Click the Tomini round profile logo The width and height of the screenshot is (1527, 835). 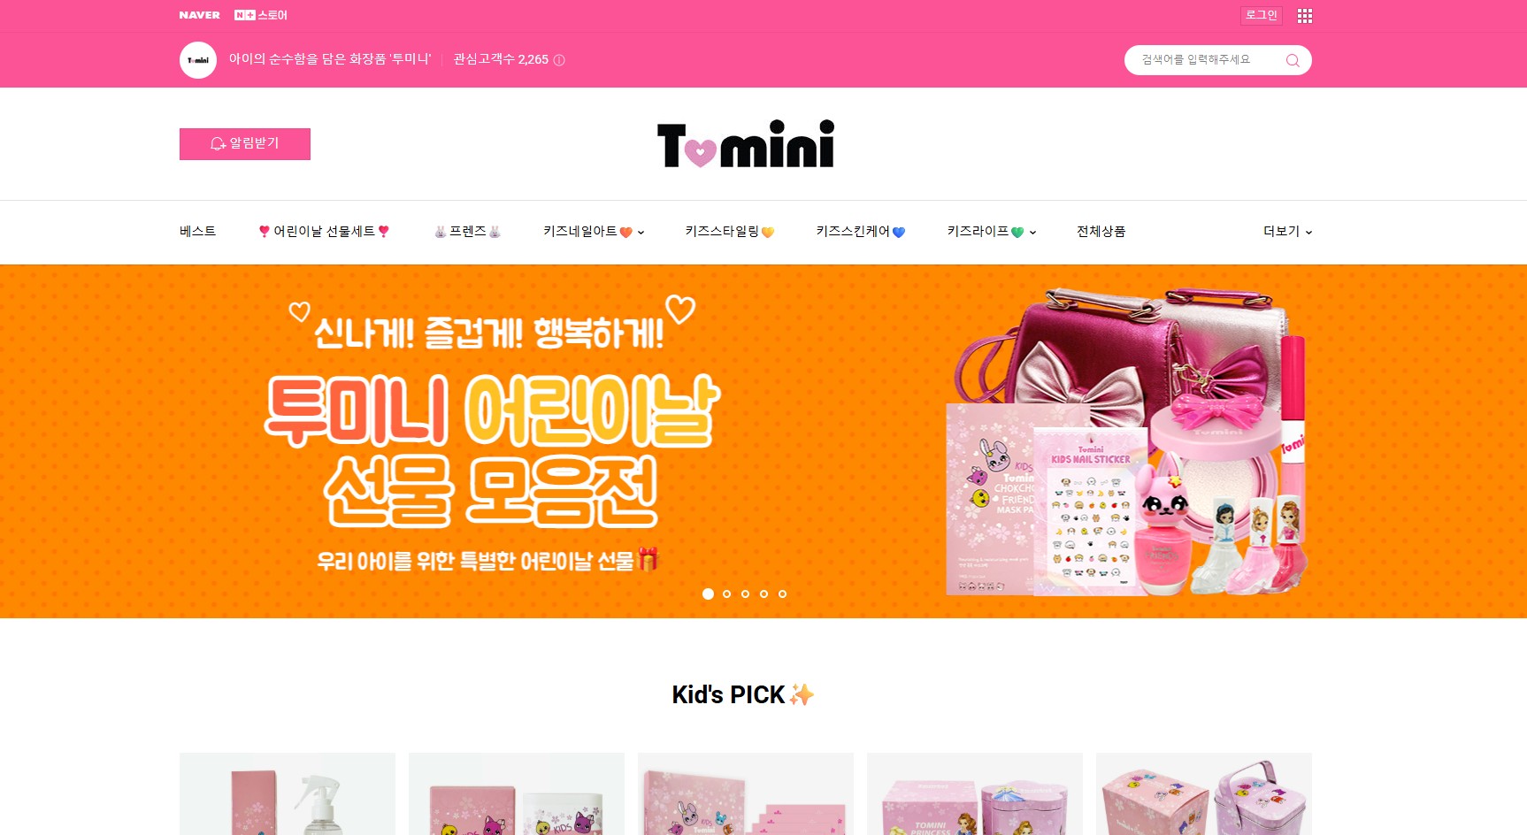(x=198, y=60)
